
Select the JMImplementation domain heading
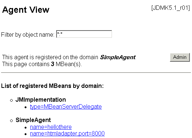[x=41, y=100]
